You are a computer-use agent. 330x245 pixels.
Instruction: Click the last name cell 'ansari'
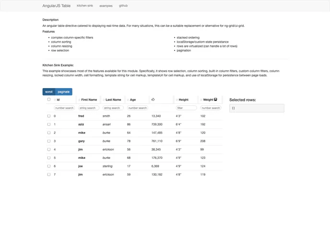tap(106, 124)
